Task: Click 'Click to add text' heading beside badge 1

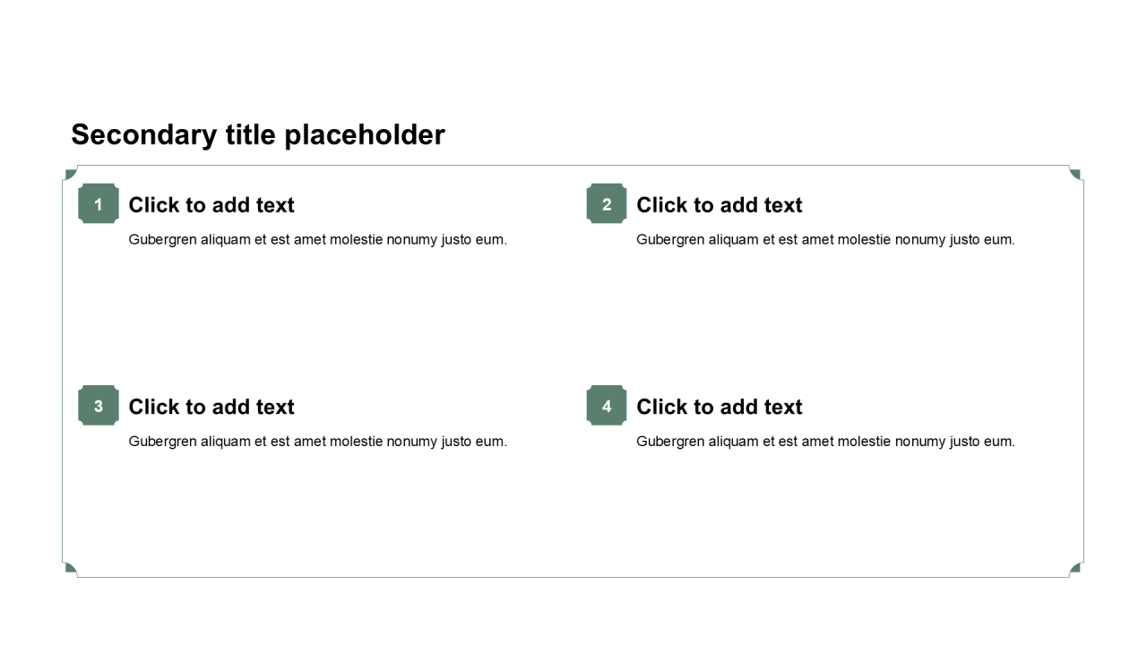Action: coord(211,205)
